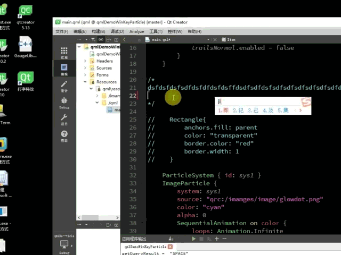The image size is (341, 255).
Task: Collapse the /qml prefix folder
Action: pos(97,103)
